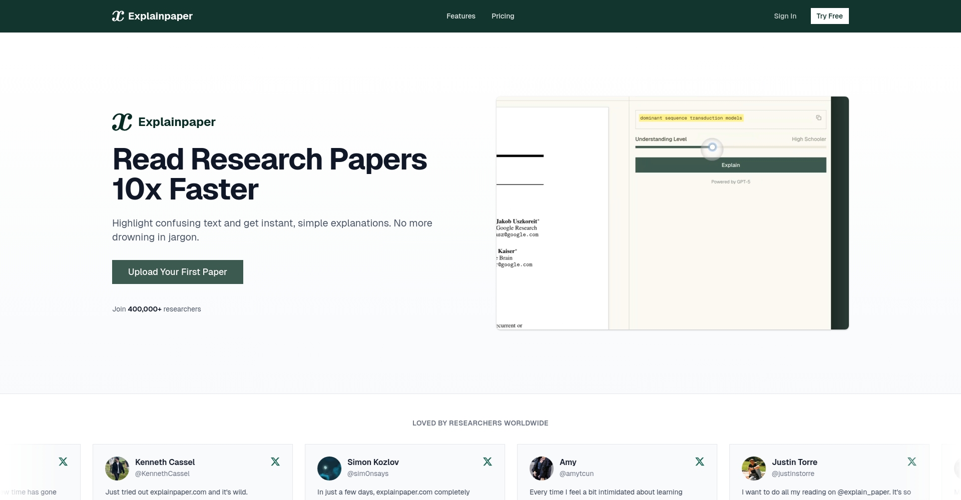Click Simon Kozlov's profile avatar
Screen dimensions: 961x500
tap(329, 468)
